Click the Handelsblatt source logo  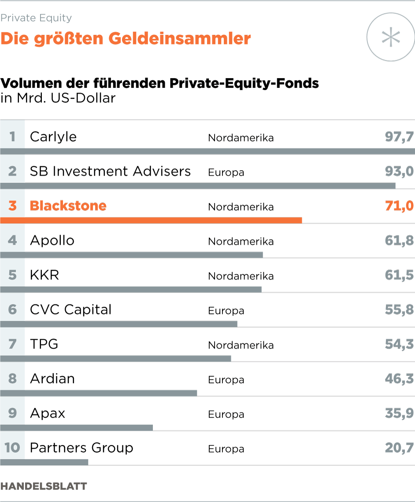click(44, 487)
